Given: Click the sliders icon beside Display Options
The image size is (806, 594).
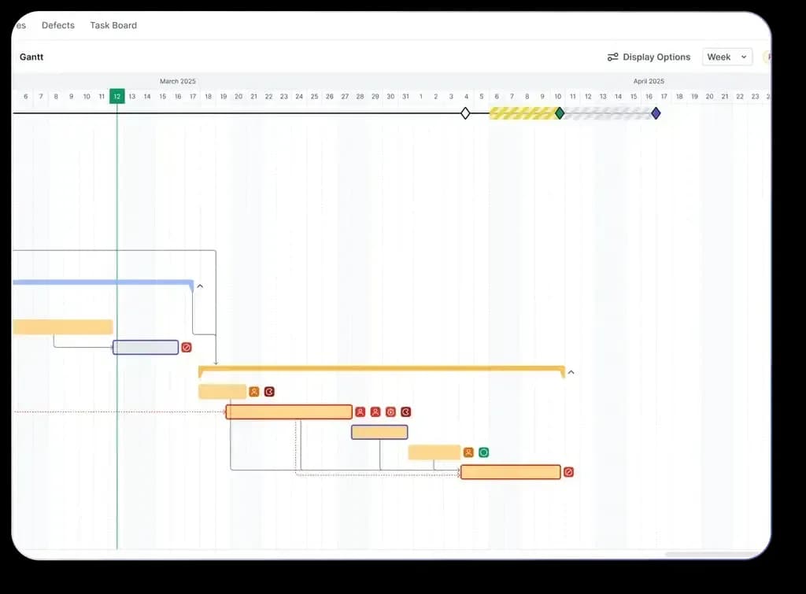Looking at the screenshot, I should (612, 57).
